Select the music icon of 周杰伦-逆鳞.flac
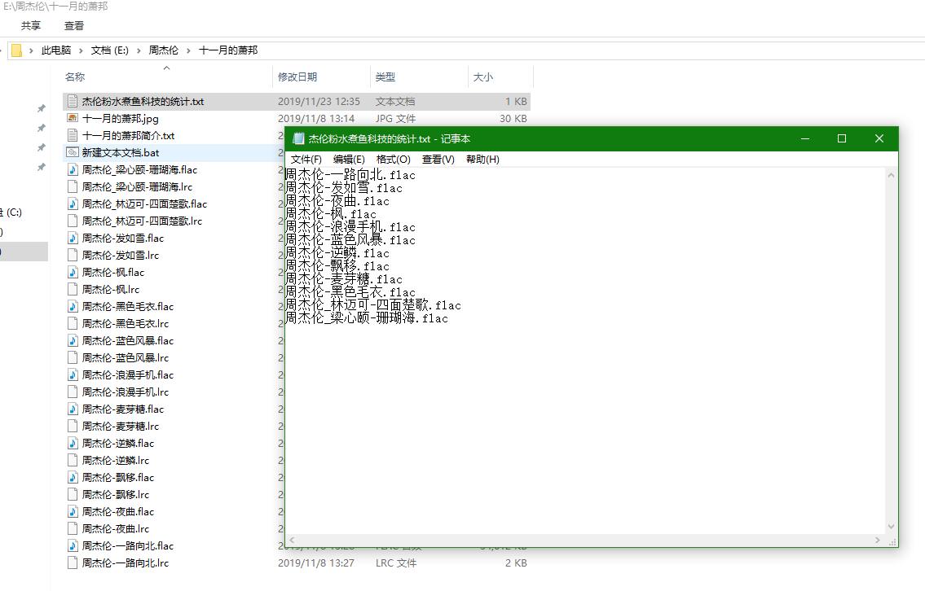This screenshot has height=591, width=925. pyautogui.click(x=73, y=443)
